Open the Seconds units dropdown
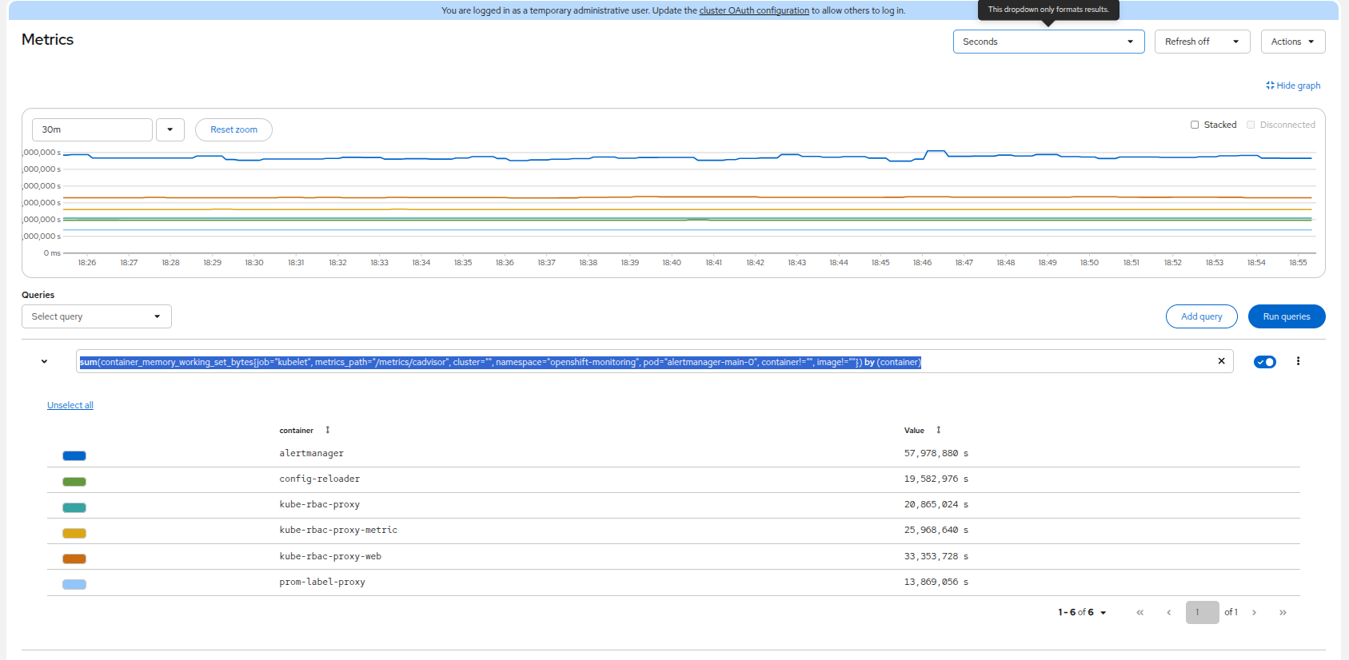The height and width of the screenshot is (660, 1349). (1048, 42)
